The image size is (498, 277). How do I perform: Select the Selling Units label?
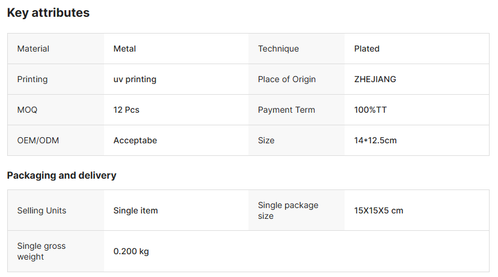41,210
